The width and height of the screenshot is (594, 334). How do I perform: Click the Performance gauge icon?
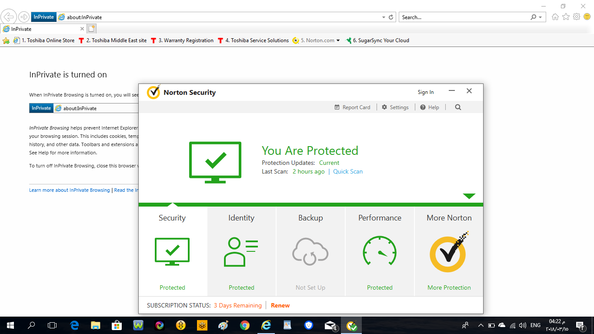tap(380, 251)
